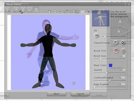134x101 pixels.
Task: Select the eraser brush tool icon
Action: click(123, 50)
